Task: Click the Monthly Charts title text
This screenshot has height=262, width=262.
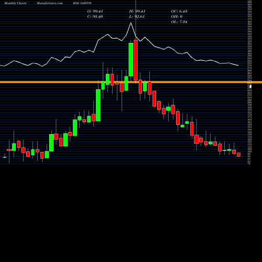Action: (15, 3)
